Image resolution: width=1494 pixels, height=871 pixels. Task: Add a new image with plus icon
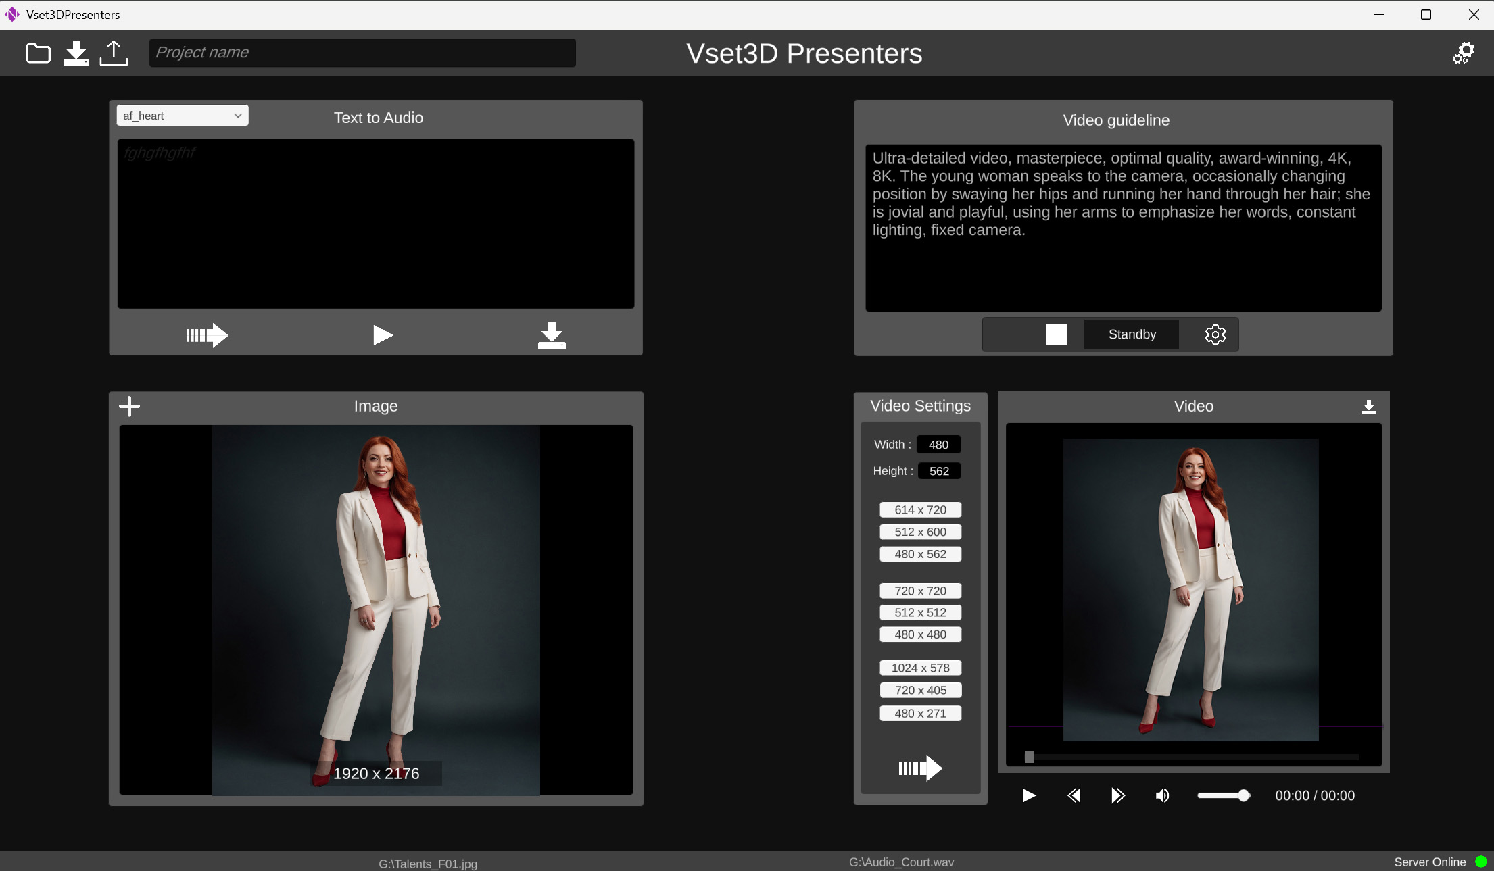click(129, 406)
